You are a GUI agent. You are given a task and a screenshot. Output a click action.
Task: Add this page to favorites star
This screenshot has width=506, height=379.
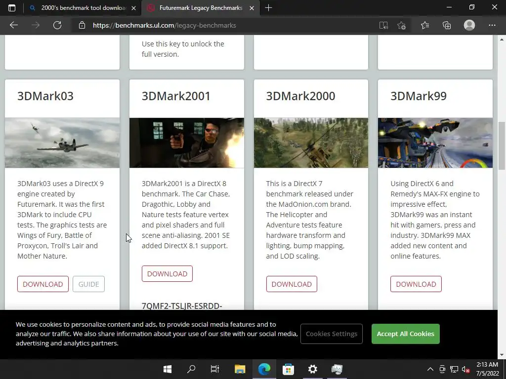click(x=401, y=25)
